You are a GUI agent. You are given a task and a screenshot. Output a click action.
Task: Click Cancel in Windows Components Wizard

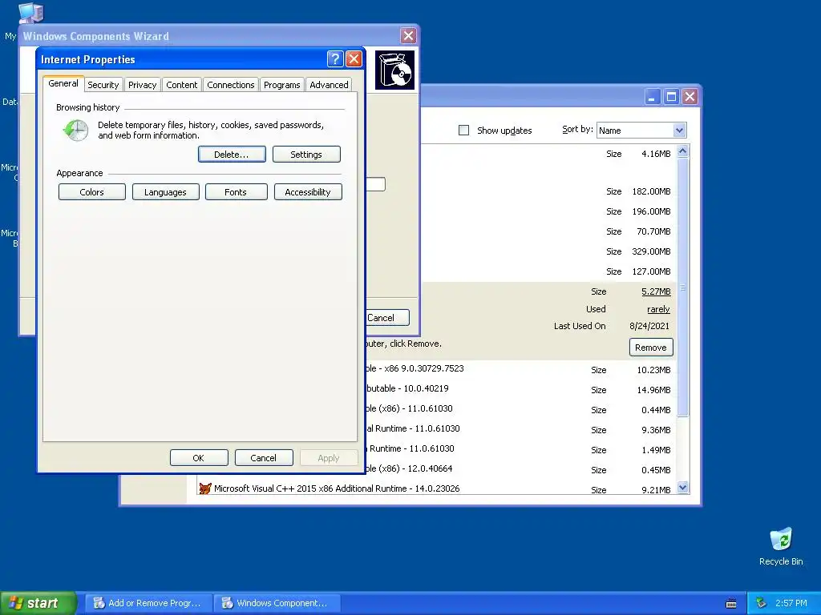point(387,317)
